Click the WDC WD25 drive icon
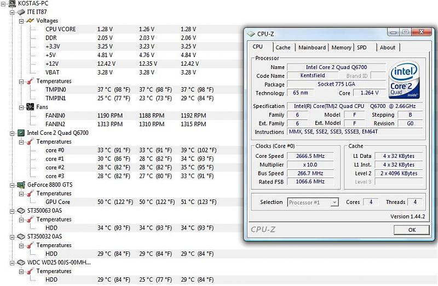The width and height of the screenshot is (438, 286). point(21,262)
